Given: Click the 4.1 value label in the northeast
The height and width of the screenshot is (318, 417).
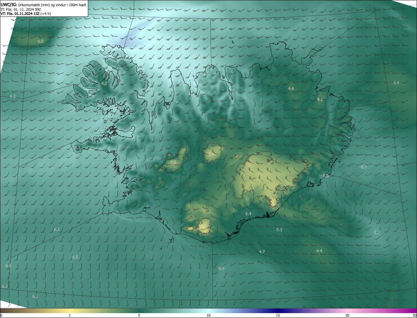Looking at the screenshot, I should pos(320,99).
